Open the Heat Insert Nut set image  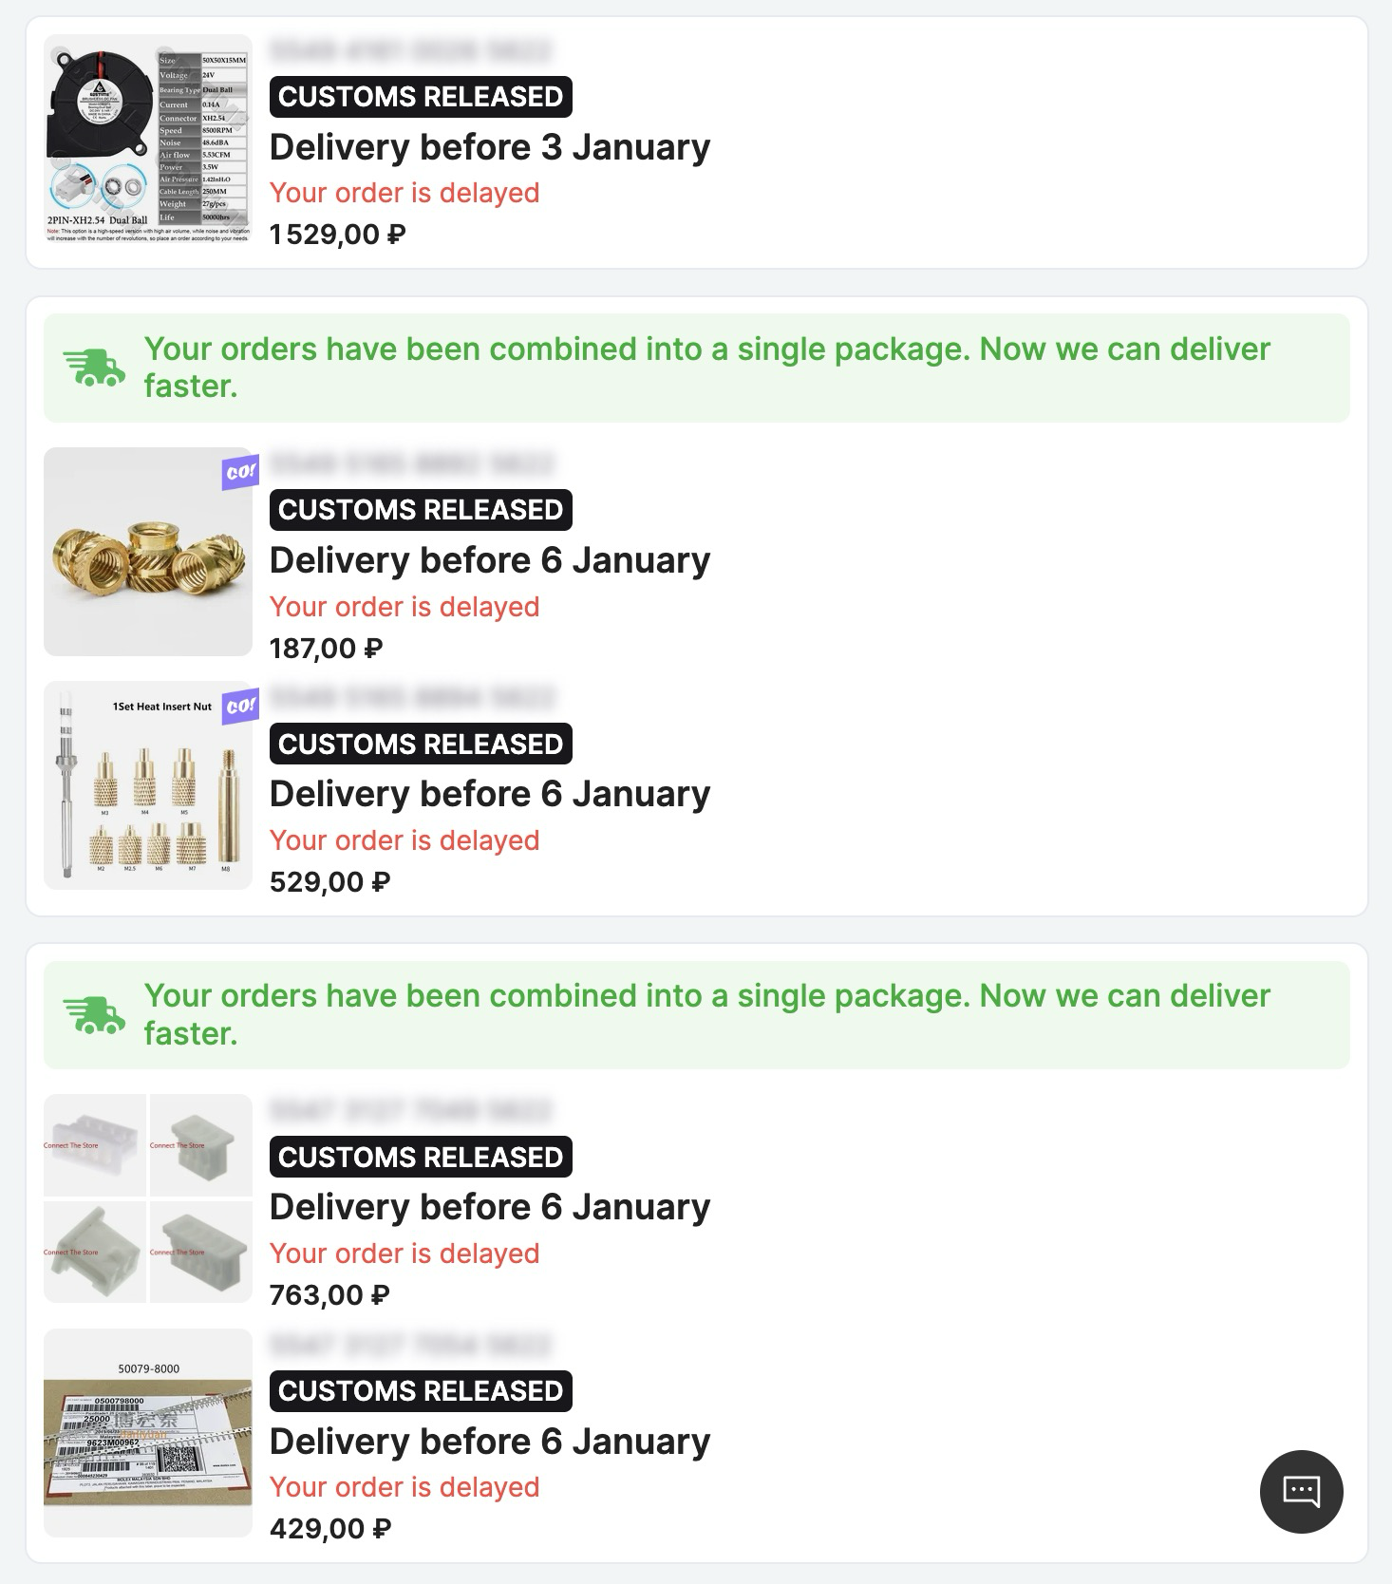click(x=148, y=785)
